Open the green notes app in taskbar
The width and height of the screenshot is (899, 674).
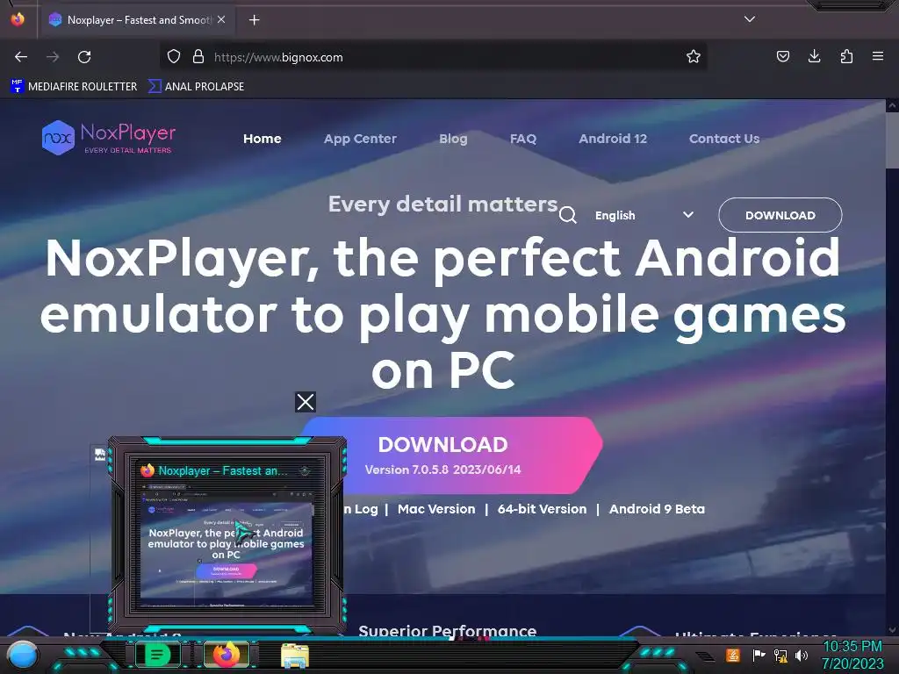[158, 655]
